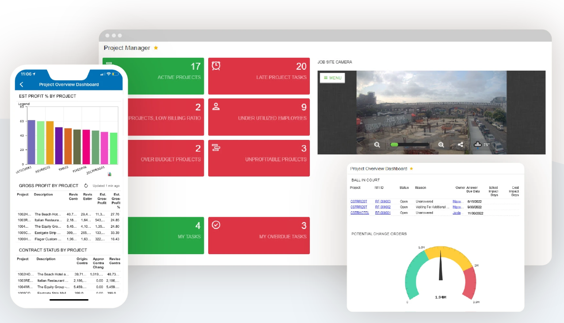Select The Beach Hot... row in Gross Profit table
Viewport: 564px width, 323px height.
pyautogui.click(x=69, y=214)
